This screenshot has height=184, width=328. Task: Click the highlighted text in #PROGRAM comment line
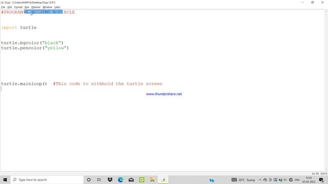[x=43, y=12]
